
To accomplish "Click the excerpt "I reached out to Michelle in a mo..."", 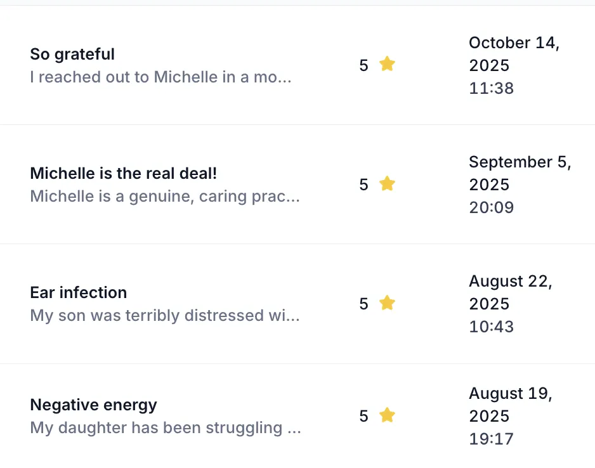I will [x=160, y=77].
